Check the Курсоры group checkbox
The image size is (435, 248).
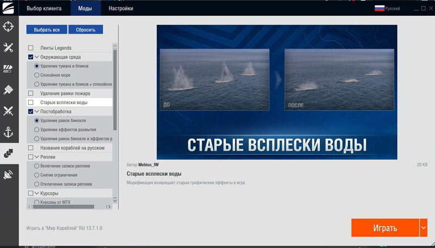point(31,193)
